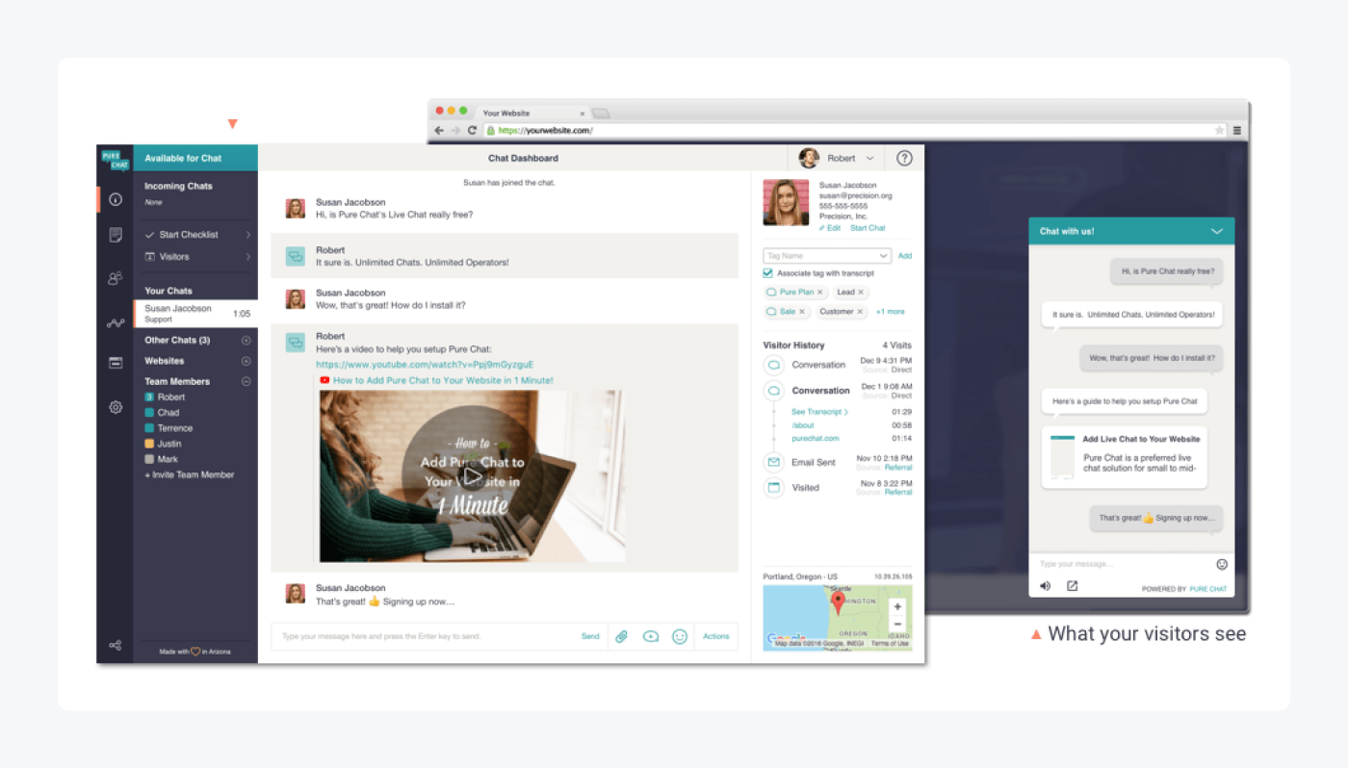The width and height of the screenshot is (1348, 768).
Task: Open the analytics graph icon in sidebar
Action: point(116,323)
